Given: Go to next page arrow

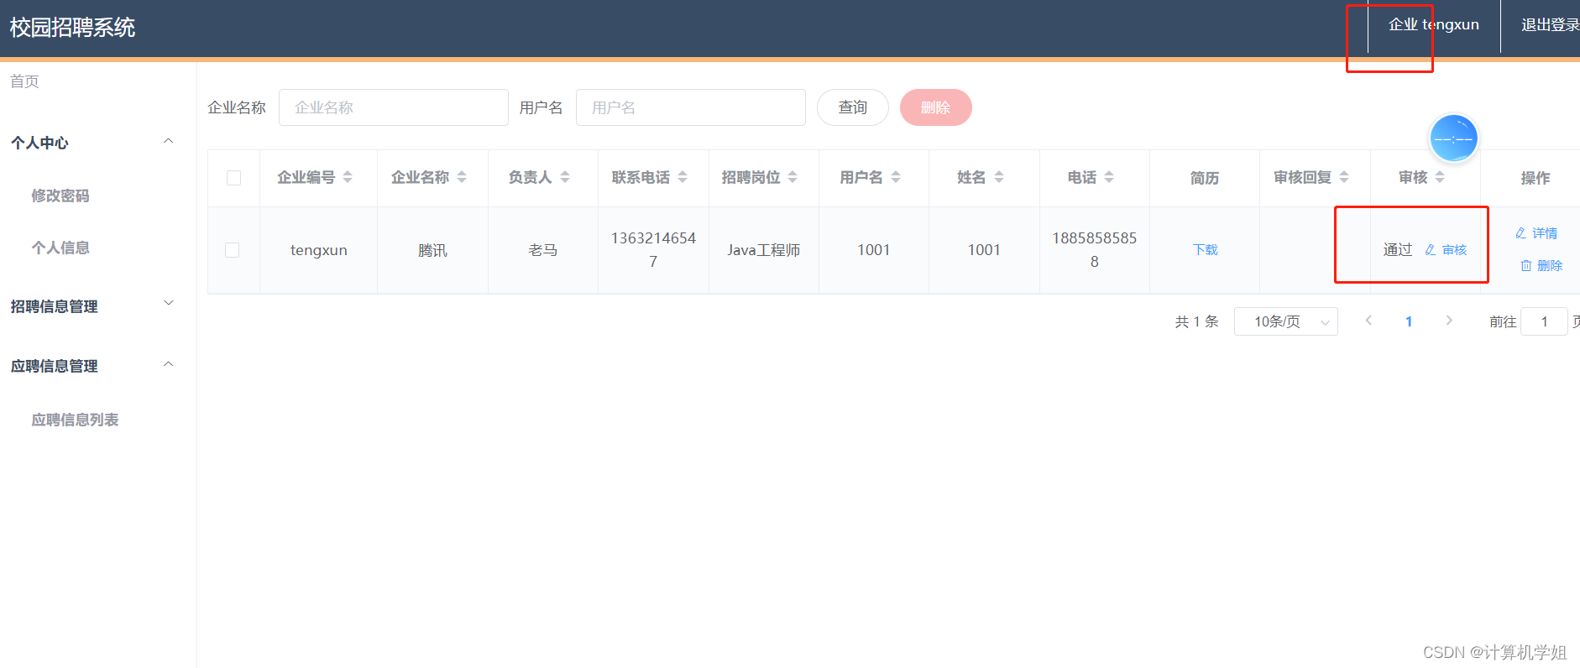Looking at the screenshot, I should (1449, 321).
